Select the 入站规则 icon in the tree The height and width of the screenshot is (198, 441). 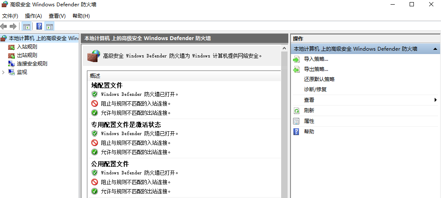pos(11,47)
